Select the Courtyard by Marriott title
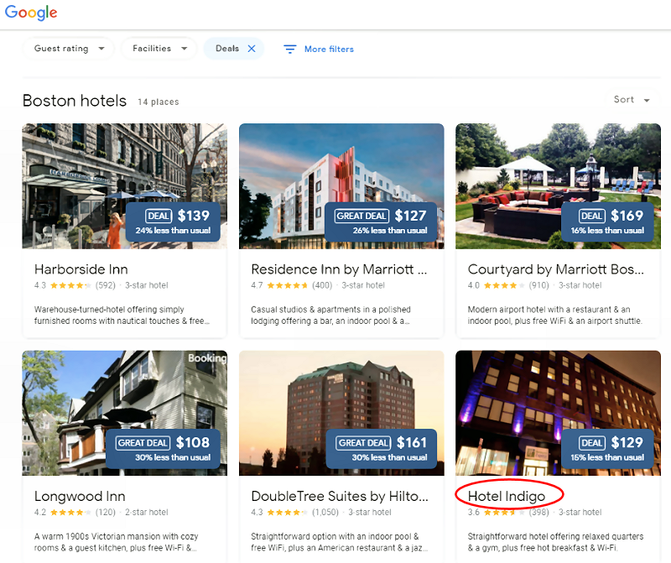The width and height of the screenshot is (671, 563). (x=555, y=269)
